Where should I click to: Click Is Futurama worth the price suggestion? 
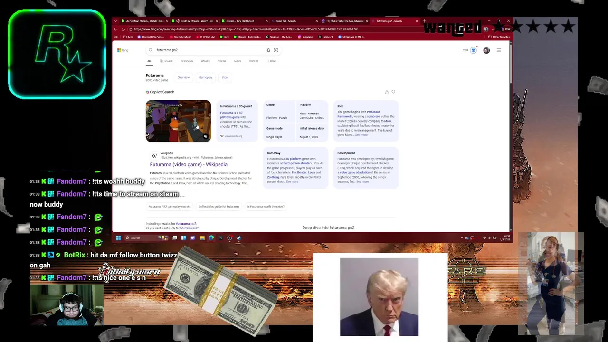click(266, 207)
